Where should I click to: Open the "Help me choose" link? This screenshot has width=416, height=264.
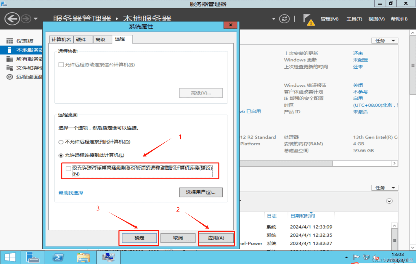click(x=71, y=193)
